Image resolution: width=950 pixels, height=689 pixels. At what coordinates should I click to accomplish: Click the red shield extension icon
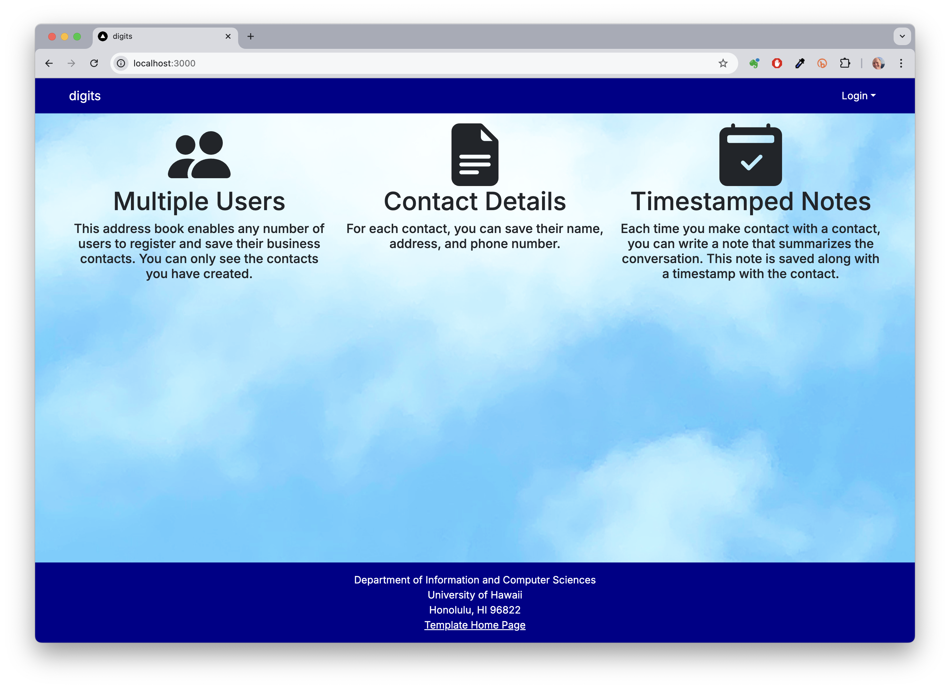pyautogui.click(x=777, y=63)
